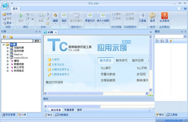
Task: Open the TC脚本应用平台 link
Action: point(60,70)
